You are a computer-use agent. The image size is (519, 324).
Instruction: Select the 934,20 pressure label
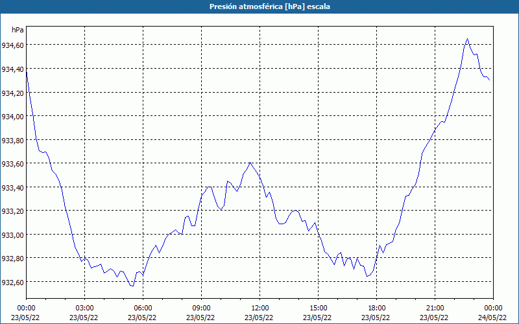click(12, 93)
